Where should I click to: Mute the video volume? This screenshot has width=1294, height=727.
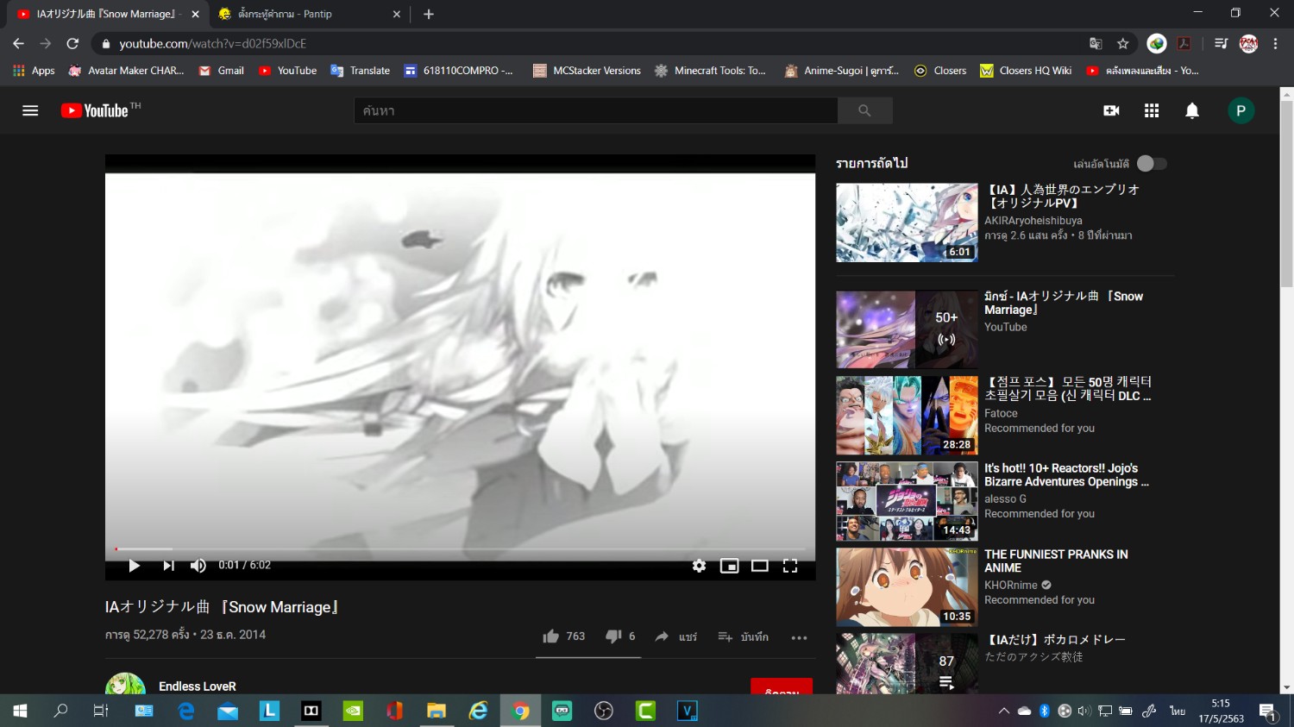point(198,566)
